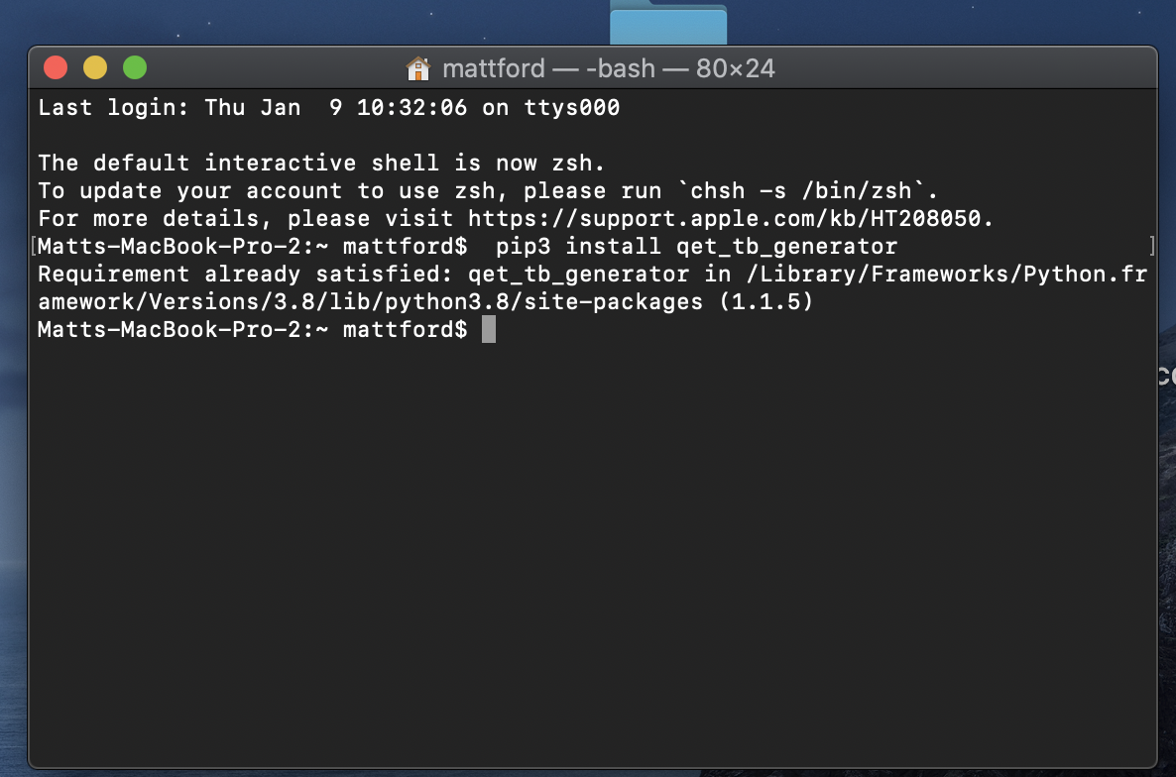1176x777 pixels.
Task: Select the blue folder behind the Terminal
Action: [667, 24]
